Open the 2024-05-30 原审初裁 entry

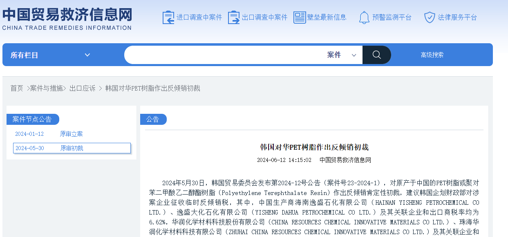72,148
